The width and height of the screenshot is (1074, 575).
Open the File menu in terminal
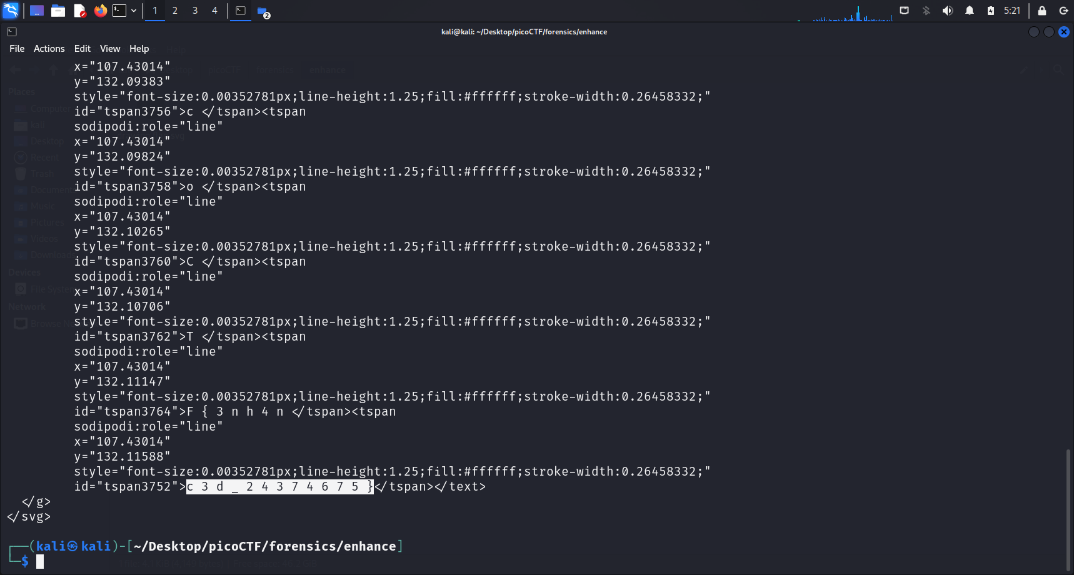point(17,49)
